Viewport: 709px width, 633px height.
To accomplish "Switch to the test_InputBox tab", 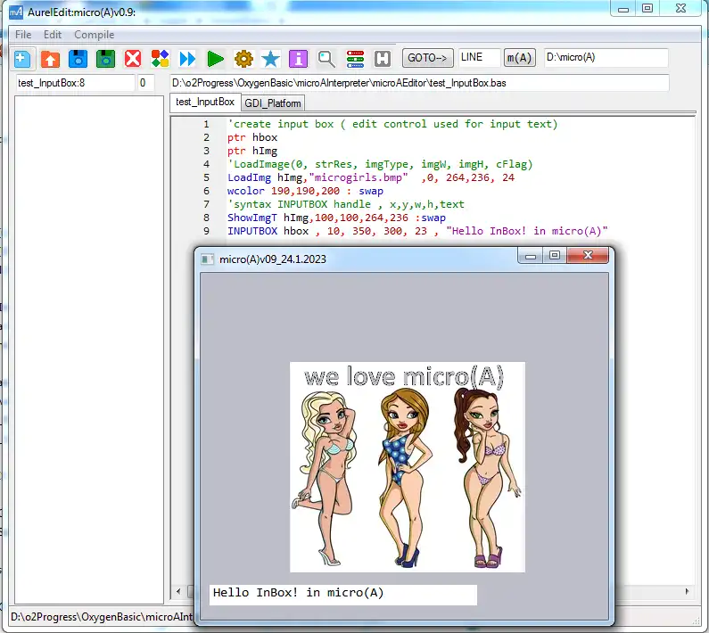I will (x=205, y=103).
